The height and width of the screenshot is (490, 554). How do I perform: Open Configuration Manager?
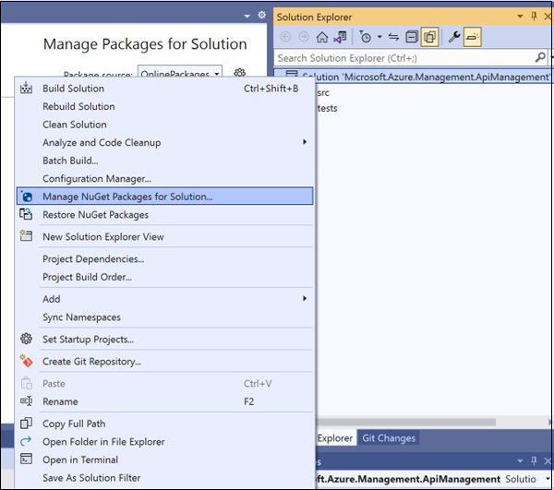pos(164,178)
